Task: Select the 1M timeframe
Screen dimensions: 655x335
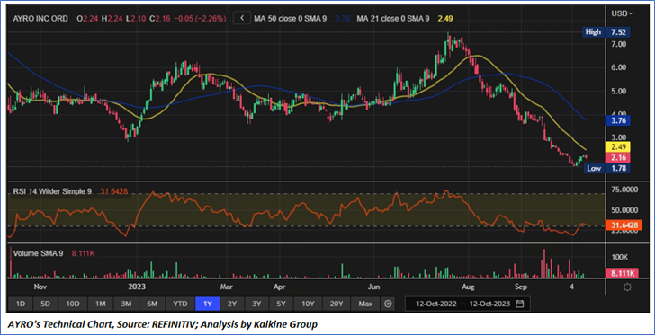Action: (100, 304)
